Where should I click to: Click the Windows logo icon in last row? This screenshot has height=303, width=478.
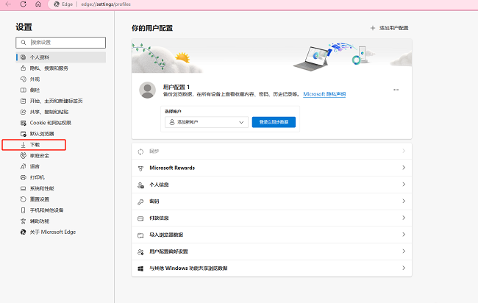[140, 268]
